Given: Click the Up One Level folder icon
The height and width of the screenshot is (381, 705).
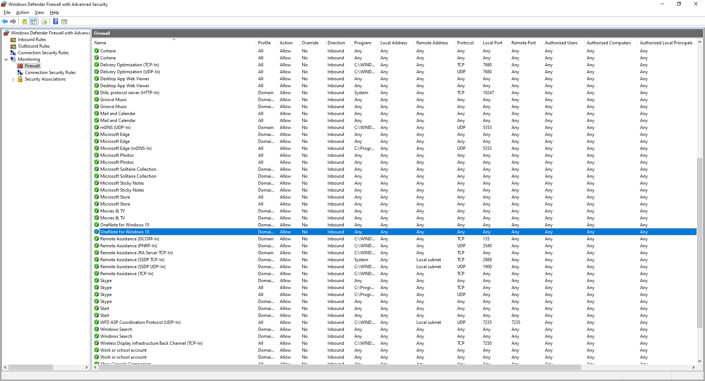Looking at the screenshot, I should [x=25, y=22].
